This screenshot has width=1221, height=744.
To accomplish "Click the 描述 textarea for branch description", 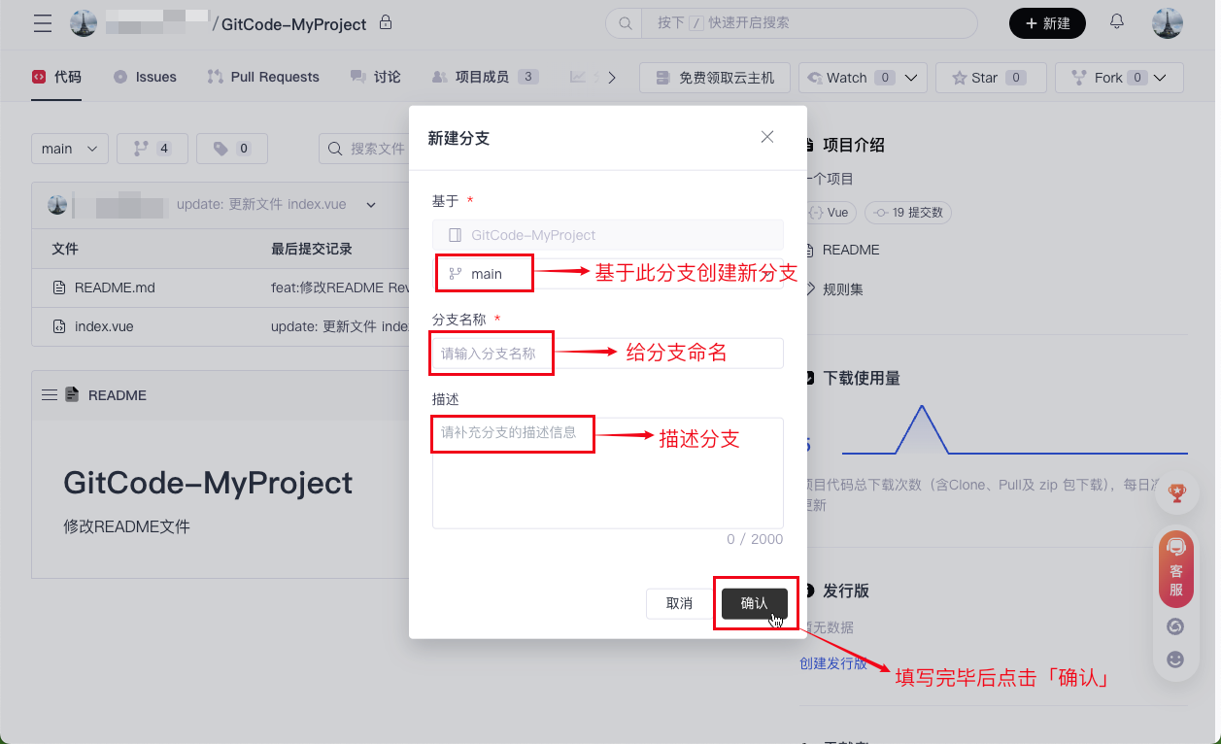I will pyautogui.click(x=607, y=473).
